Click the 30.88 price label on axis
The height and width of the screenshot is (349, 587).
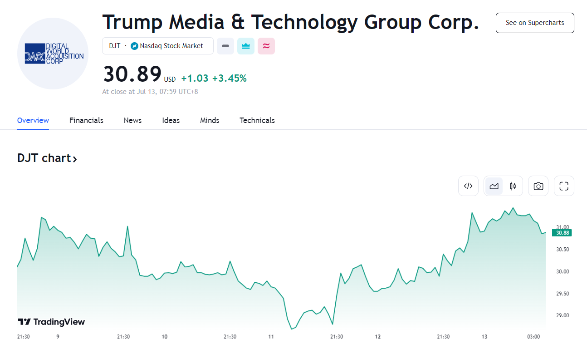click(x=562, y=233)
